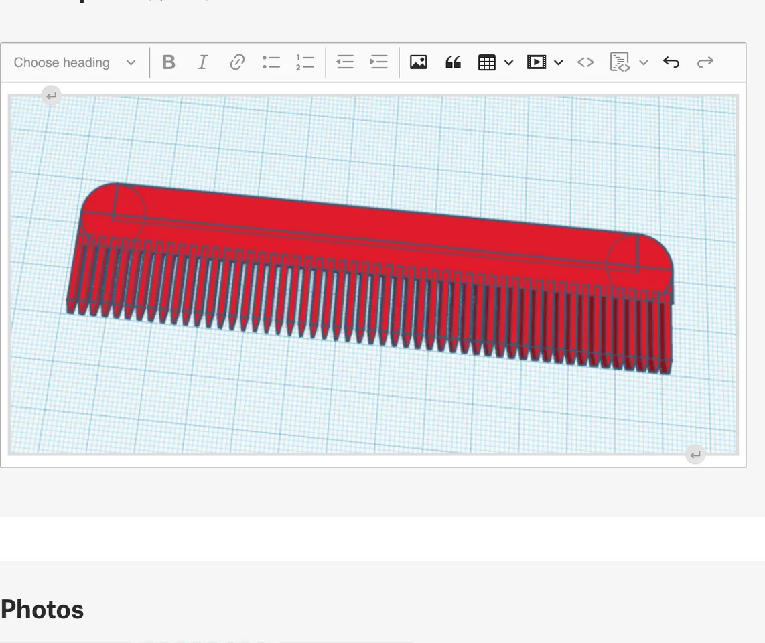
Task: Undo the last edit
Action: [671, 62]
